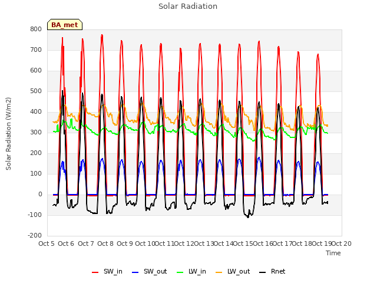Click the Rnet minimum dip near Oct 15

[x=248, y=217]
